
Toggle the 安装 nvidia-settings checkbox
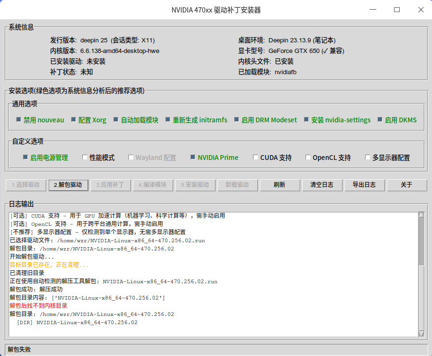coord(306,120)
